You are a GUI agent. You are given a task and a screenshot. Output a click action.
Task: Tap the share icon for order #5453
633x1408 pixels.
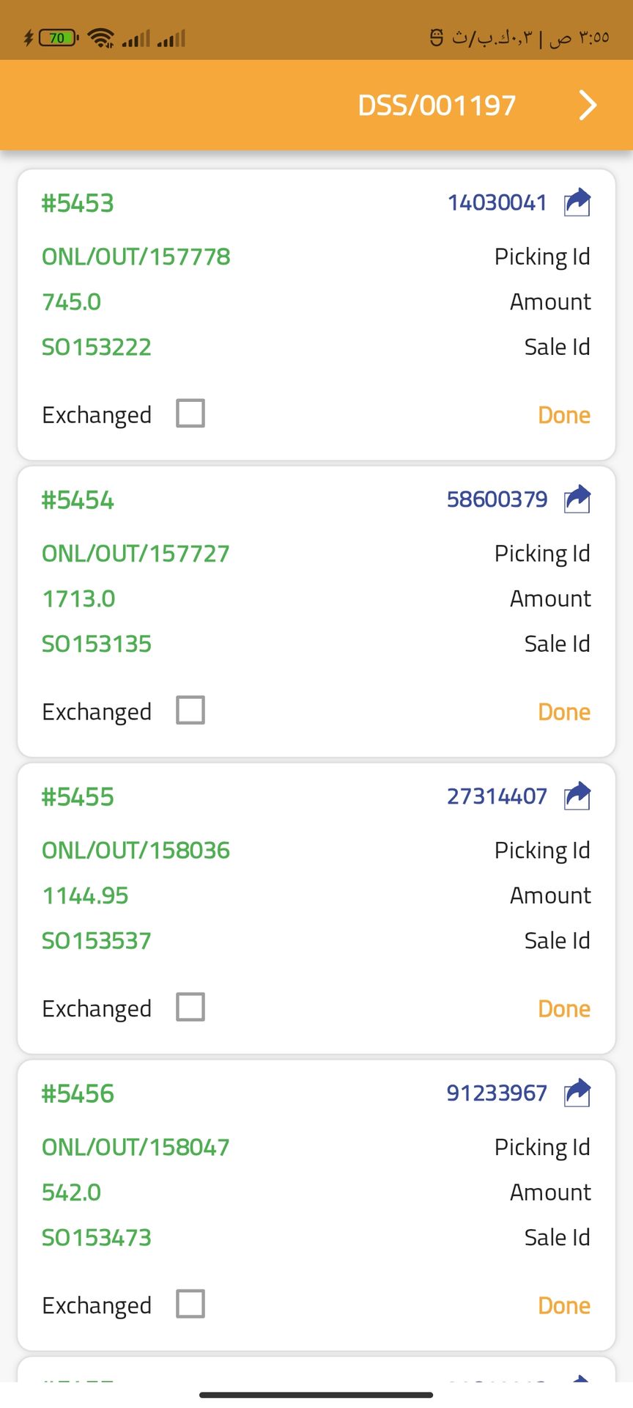pos(577,202)
